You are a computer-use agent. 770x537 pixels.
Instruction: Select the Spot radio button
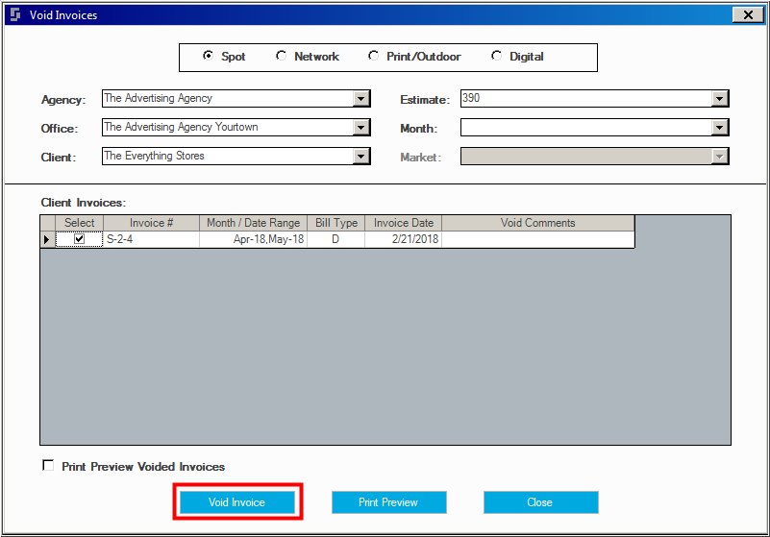[x=208, y=56]
